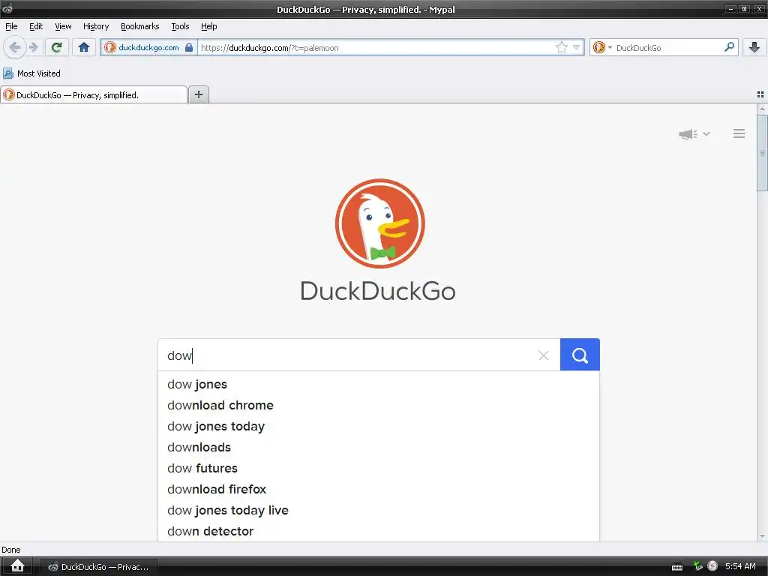Reload the current page
The width and height of the screenshot is (768, 576).
coord(57,47)
